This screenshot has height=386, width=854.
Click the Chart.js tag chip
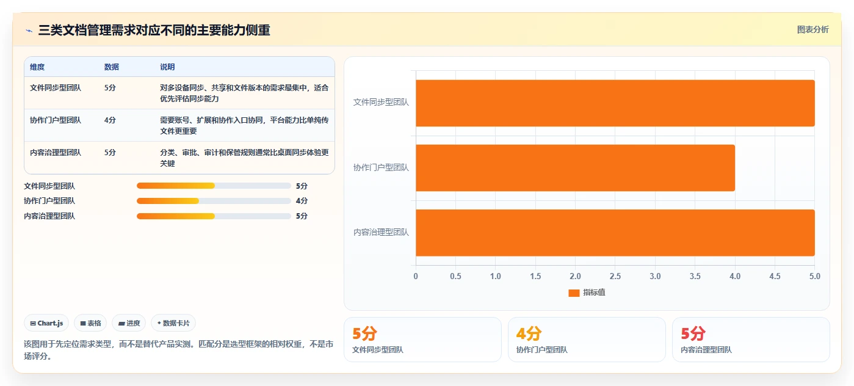point(46,323)
